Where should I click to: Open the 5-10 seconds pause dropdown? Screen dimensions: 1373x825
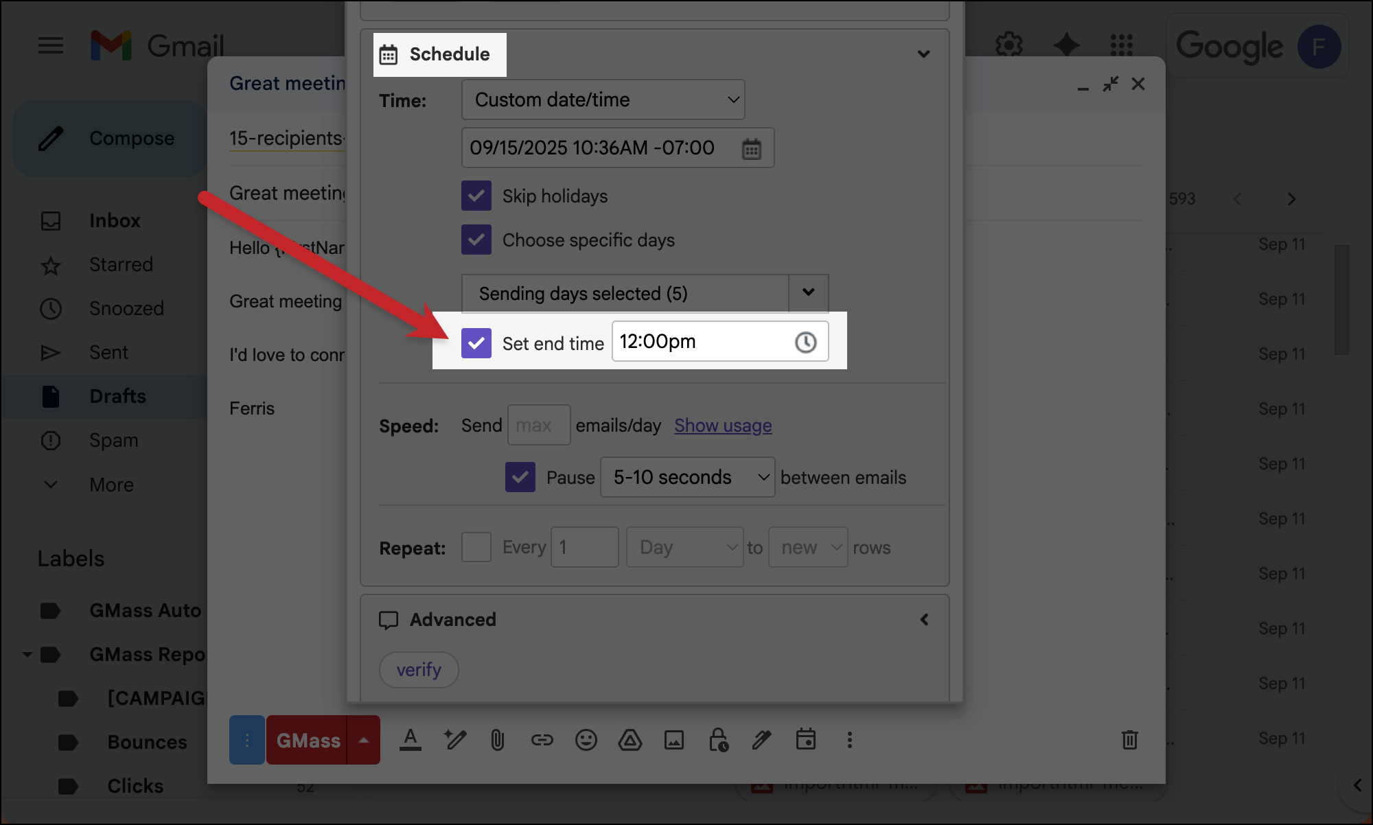click(x=687, y=478)
